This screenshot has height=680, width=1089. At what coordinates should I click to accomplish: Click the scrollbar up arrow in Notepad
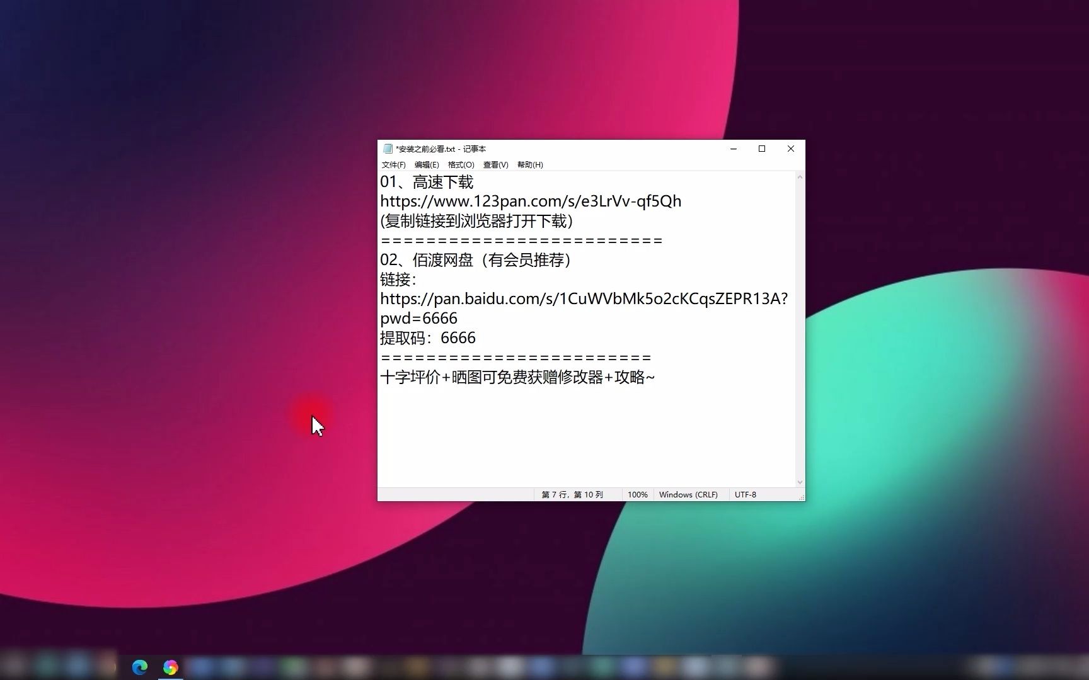tap(800, 177)
